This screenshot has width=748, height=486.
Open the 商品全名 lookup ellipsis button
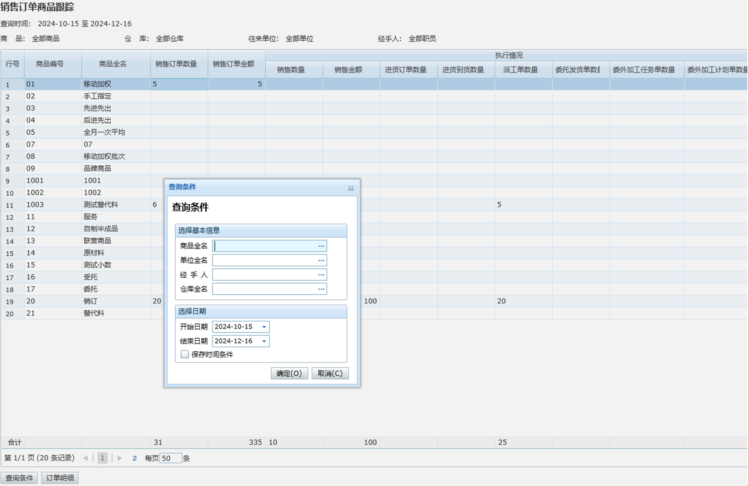click(321, 246)
